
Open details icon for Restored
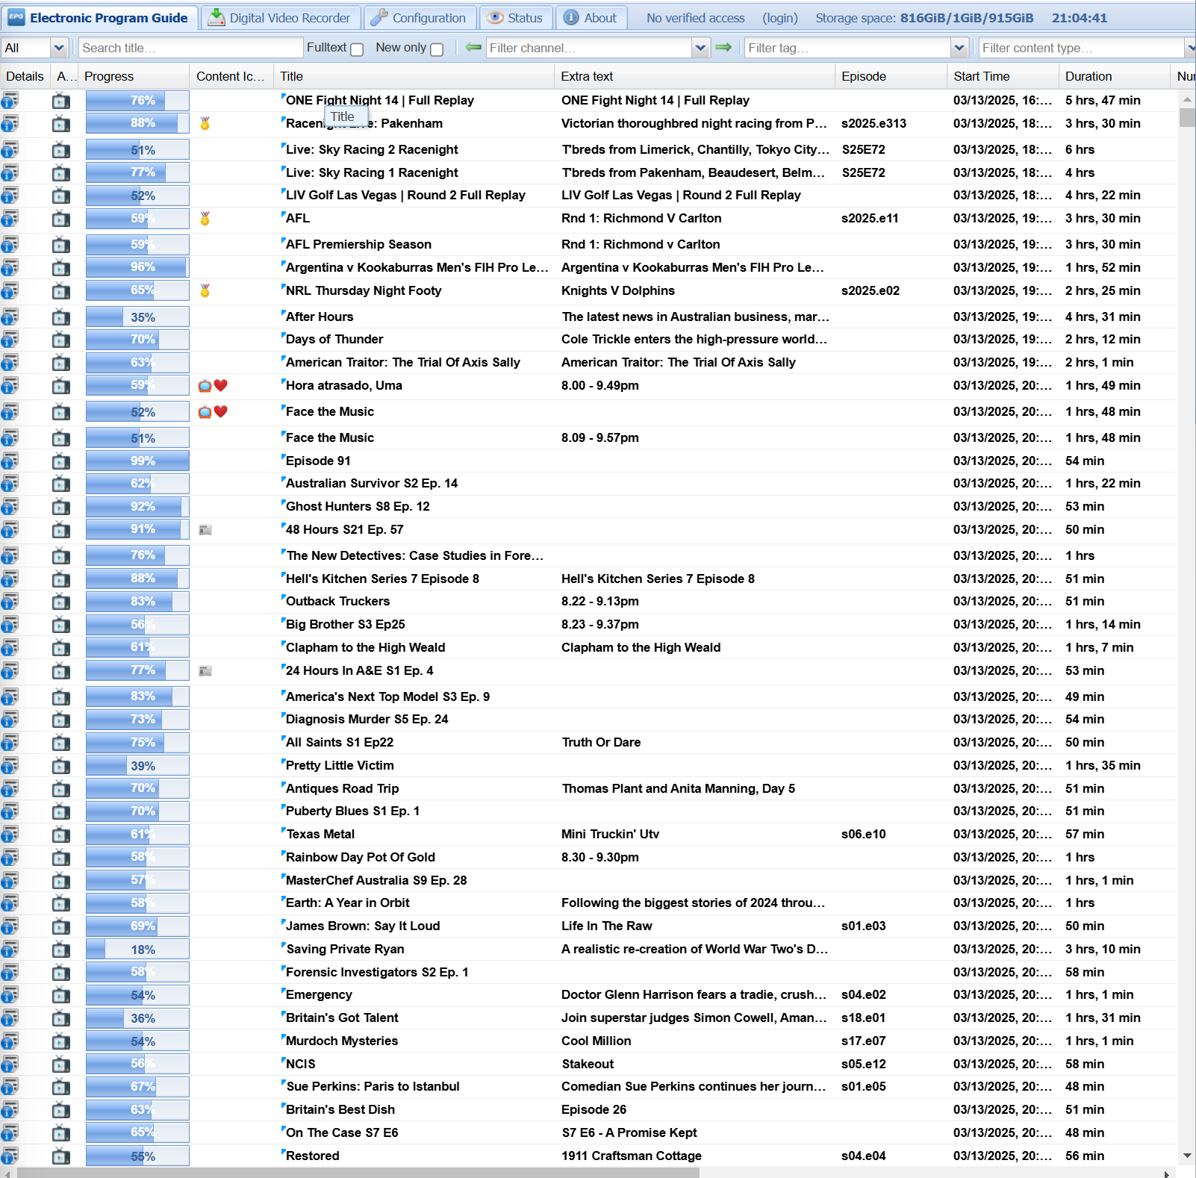pos(9,1156)
